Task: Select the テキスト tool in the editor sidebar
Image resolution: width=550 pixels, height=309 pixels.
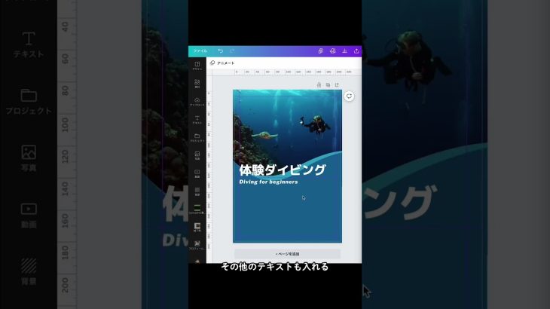Action: pyautogui.click(x=197, y=119)
